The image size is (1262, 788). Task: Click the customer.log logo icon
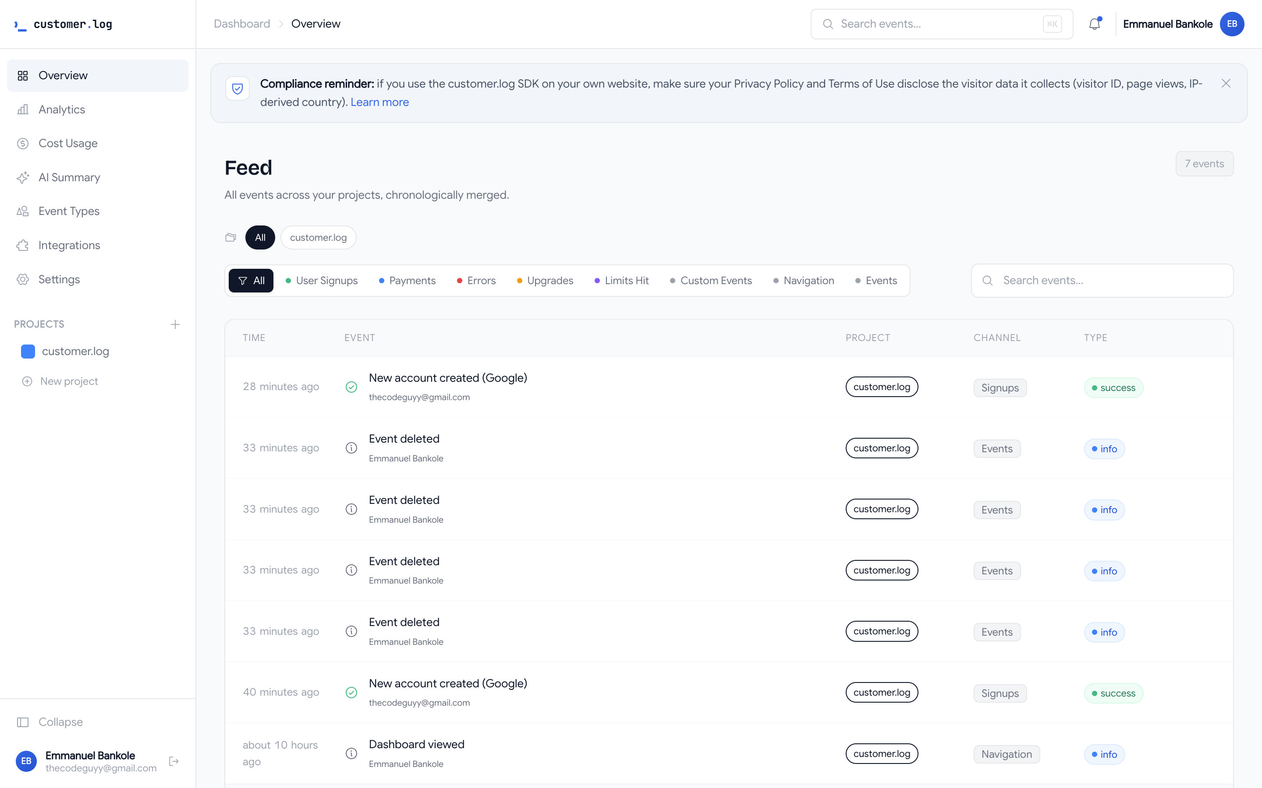20,25
